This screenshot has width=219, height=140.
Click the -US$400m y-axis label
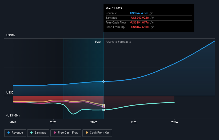[x=13, y=115]
